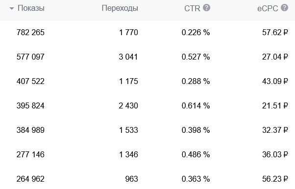This screenshot has width=295, height=189.
Task: Click the 0.614 % CTR value
Action: (x=196, y=105)
